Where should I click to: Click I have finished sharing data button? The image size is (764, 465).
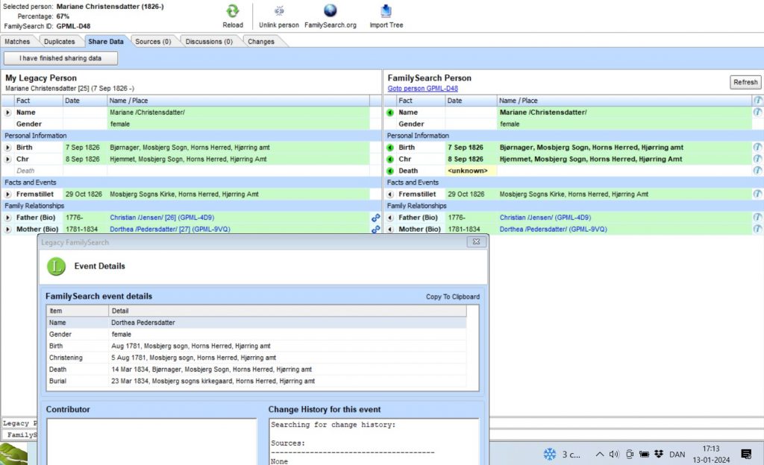click(x=60, y=58)
